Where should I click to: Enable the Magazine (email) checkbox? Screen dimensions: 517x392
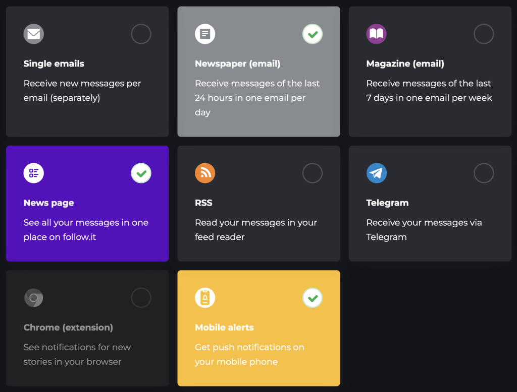tap(484, 34)
